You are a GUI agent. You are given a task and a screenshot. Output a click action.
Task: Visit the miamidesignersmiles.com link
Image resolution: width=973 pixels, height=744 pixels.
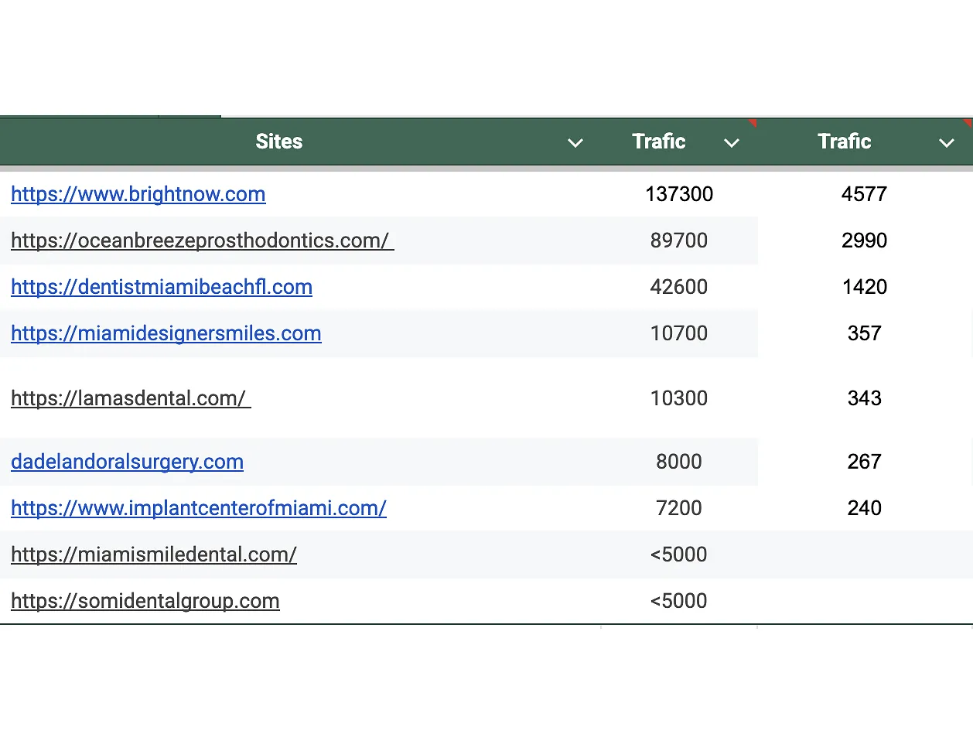pyautogui.click(x=166, y=333)
